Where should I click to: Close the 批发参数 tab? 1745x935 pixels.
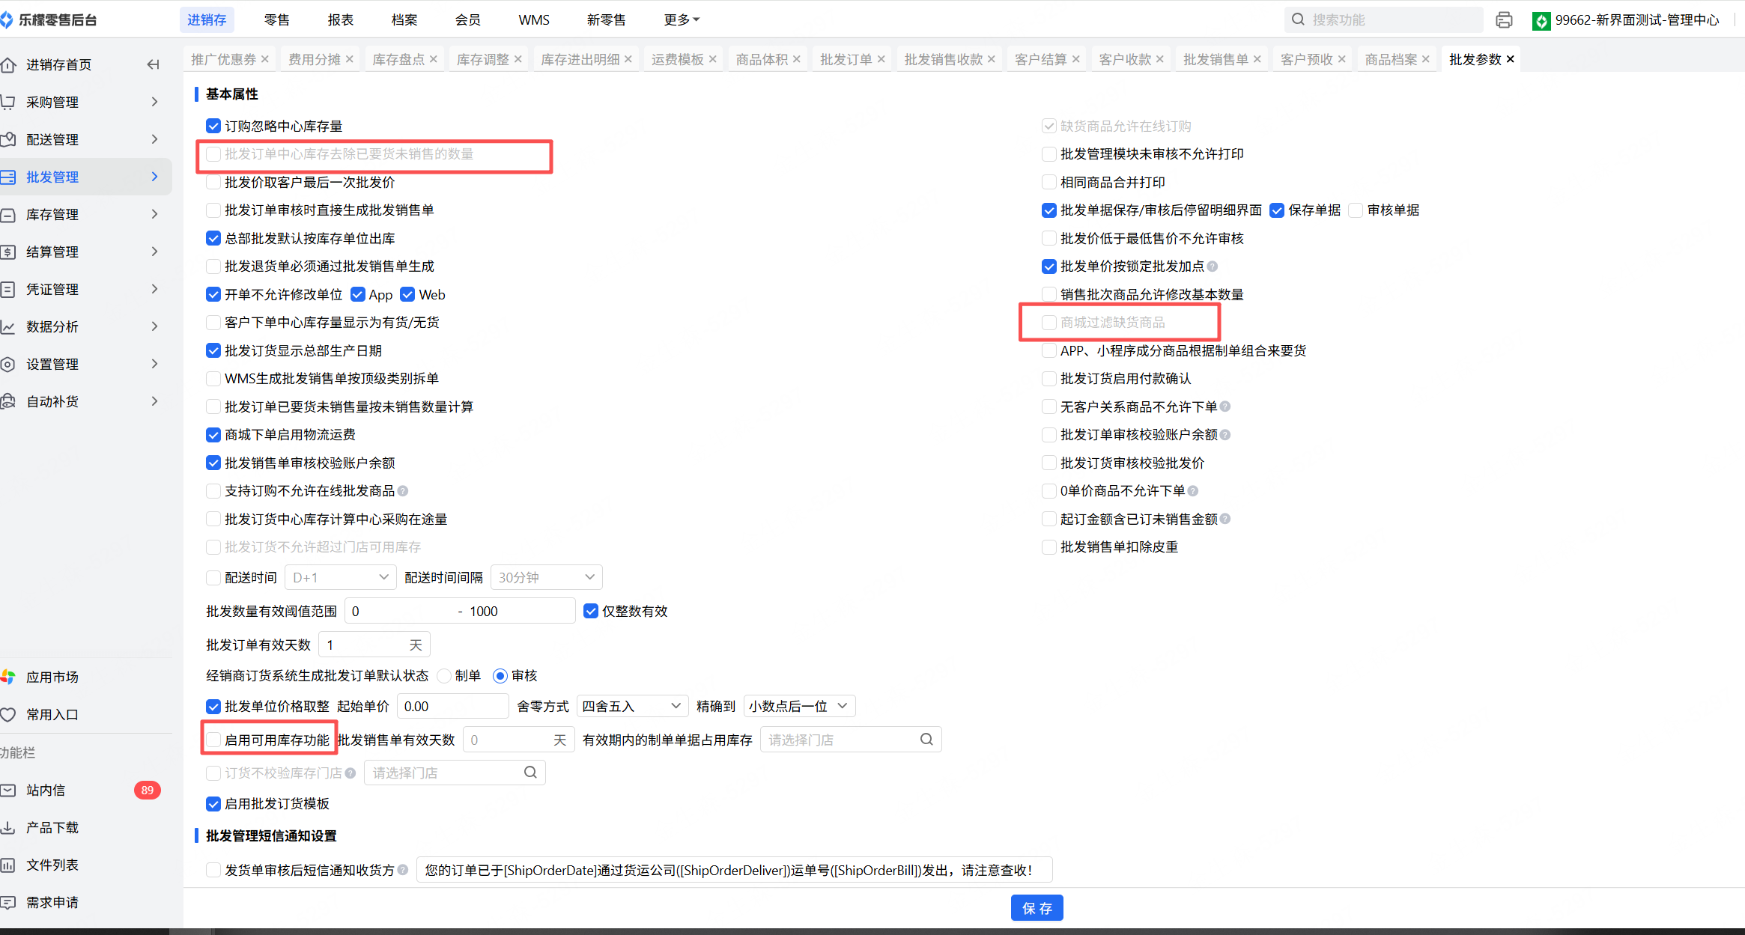coord(1511,59)
